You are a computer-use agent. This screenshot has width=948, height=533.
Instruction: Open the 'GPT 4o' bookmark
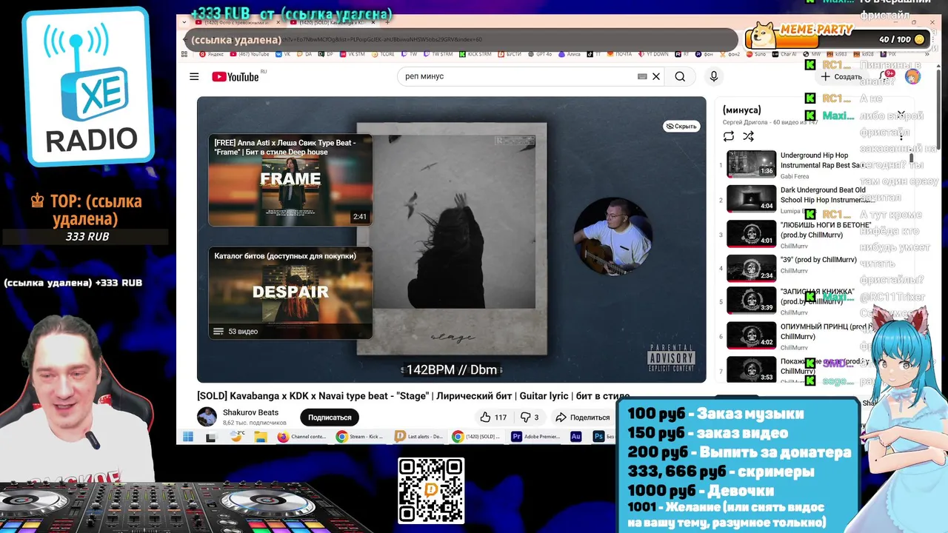point(540,54)
